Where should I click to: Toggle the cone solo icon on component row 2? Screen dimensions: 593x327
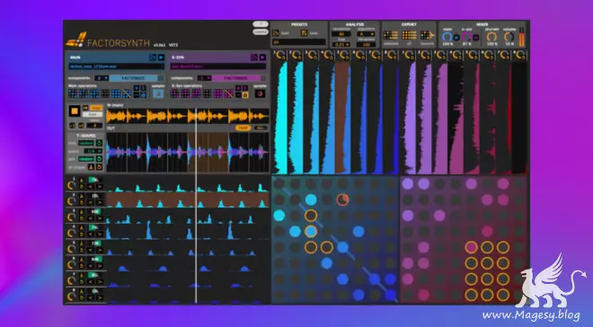point(81,196)
